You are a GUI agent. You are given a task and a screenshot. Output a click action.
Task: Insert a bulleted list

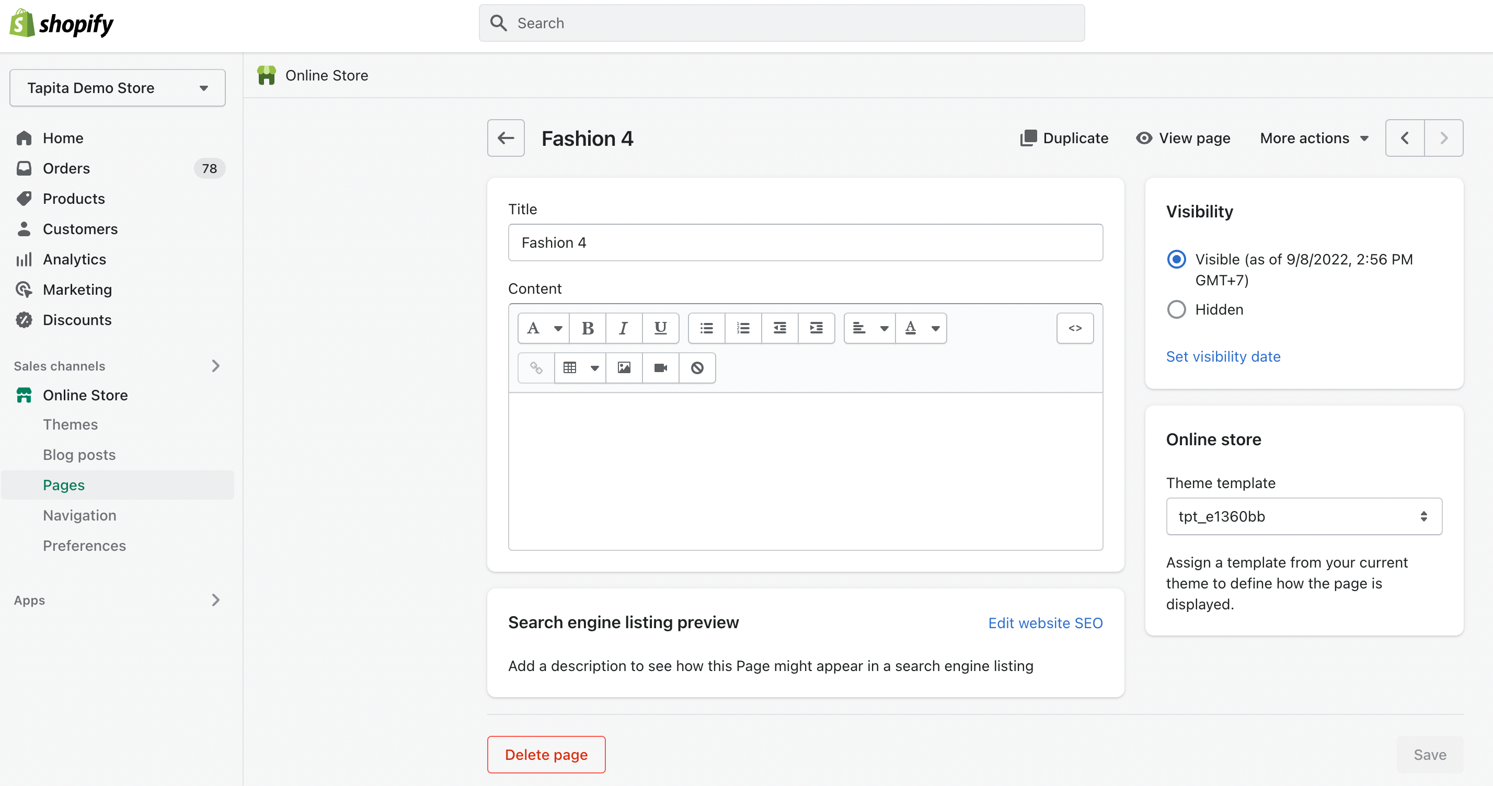pos(706,328)
